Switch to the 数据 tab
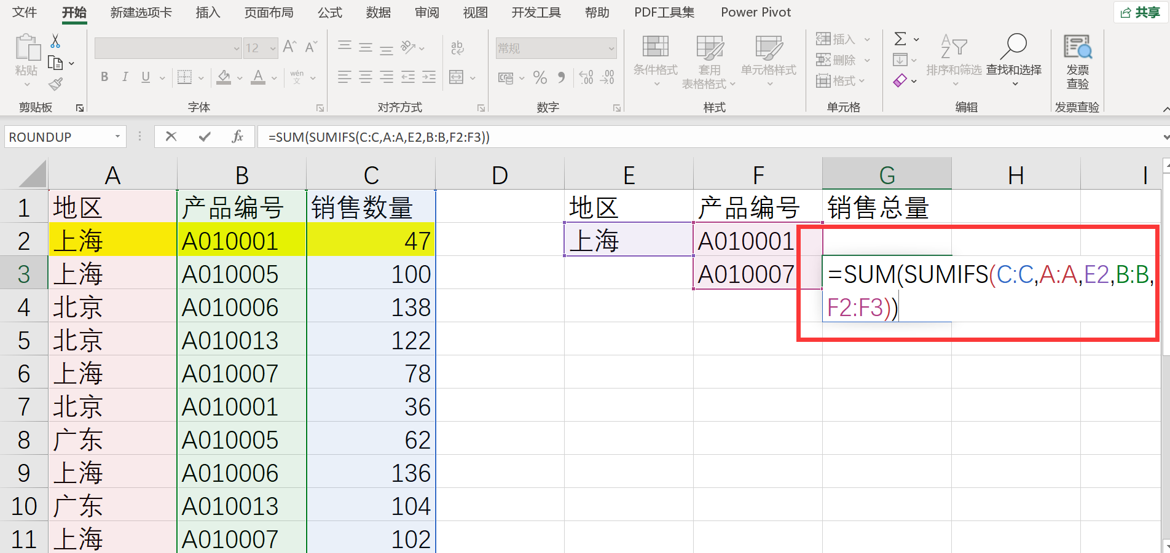Viewport: 1170px width, 553px height. tap(379, 12)
